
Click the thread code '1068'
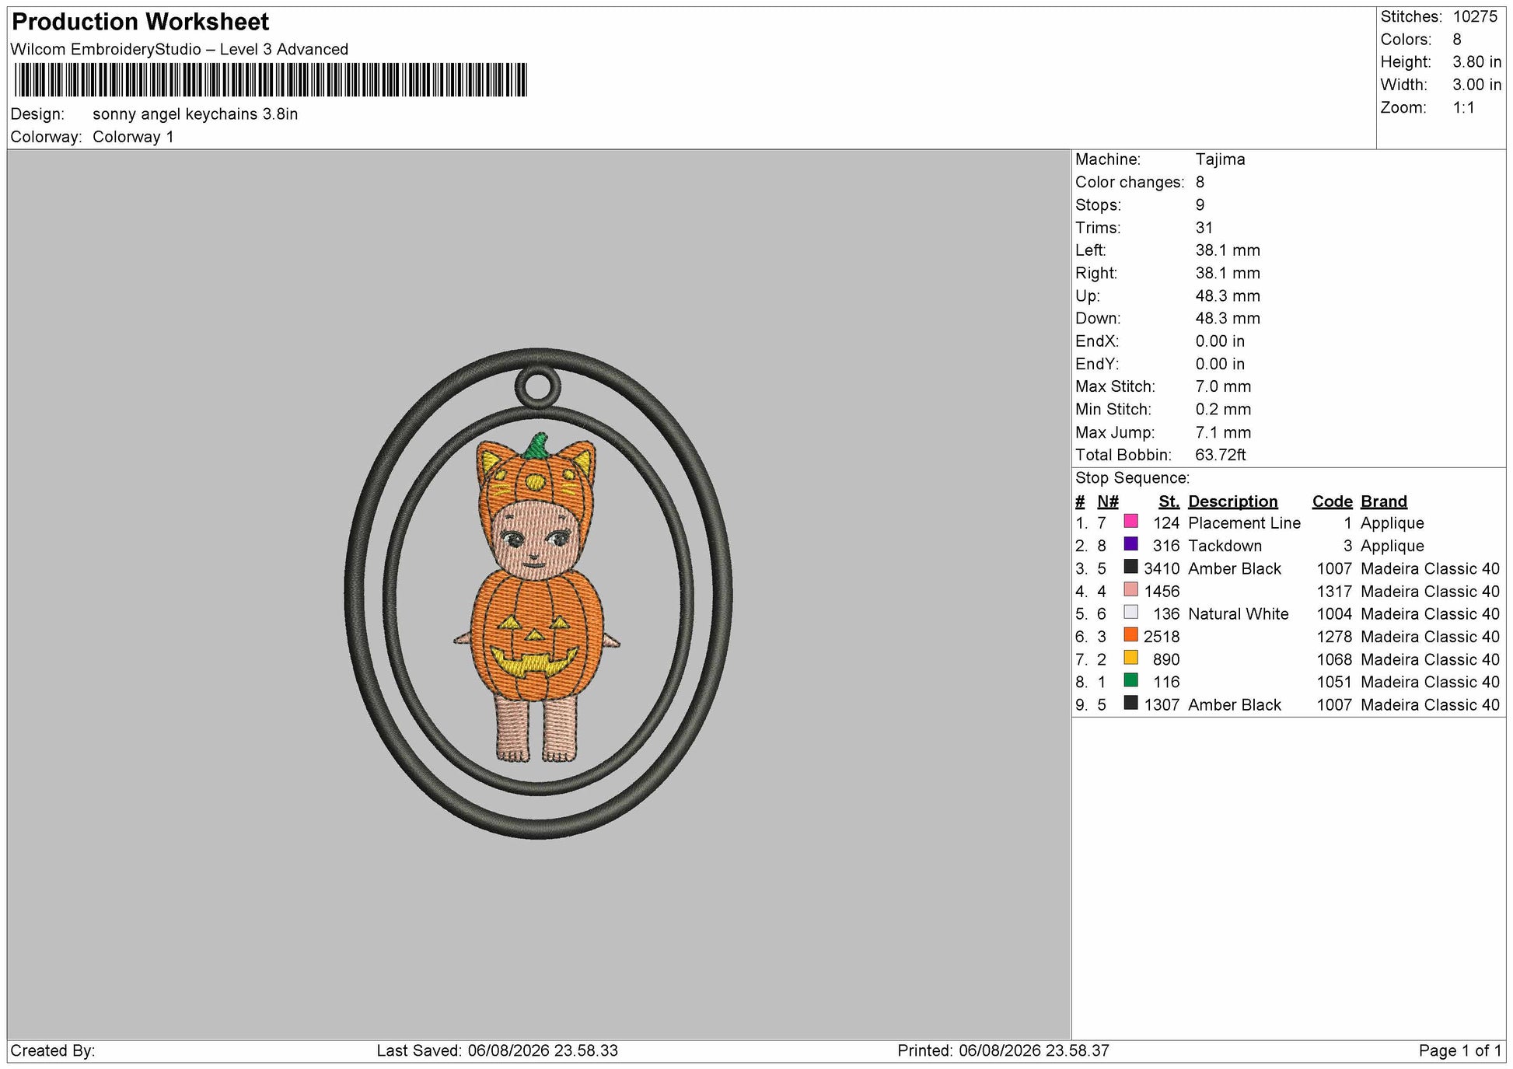click(x=1334, y=660)
